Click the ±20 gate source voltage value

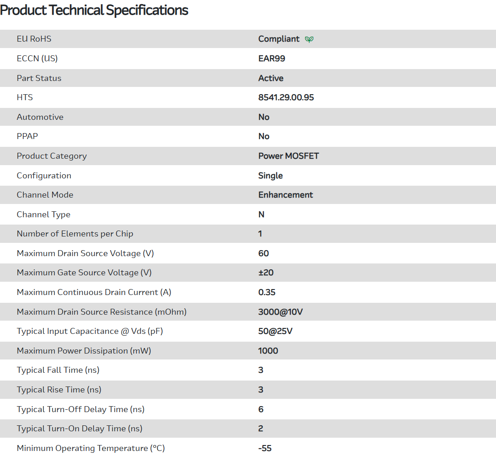tap(266, 273)
